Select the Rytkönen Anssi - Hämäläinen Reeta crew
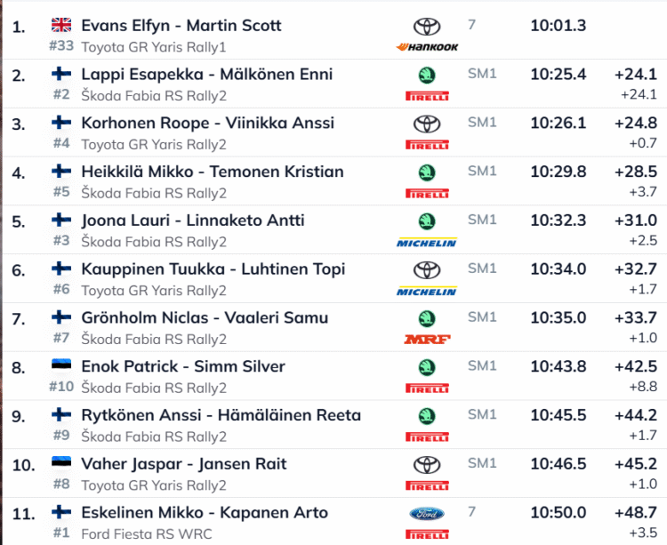 coord(221,415)
